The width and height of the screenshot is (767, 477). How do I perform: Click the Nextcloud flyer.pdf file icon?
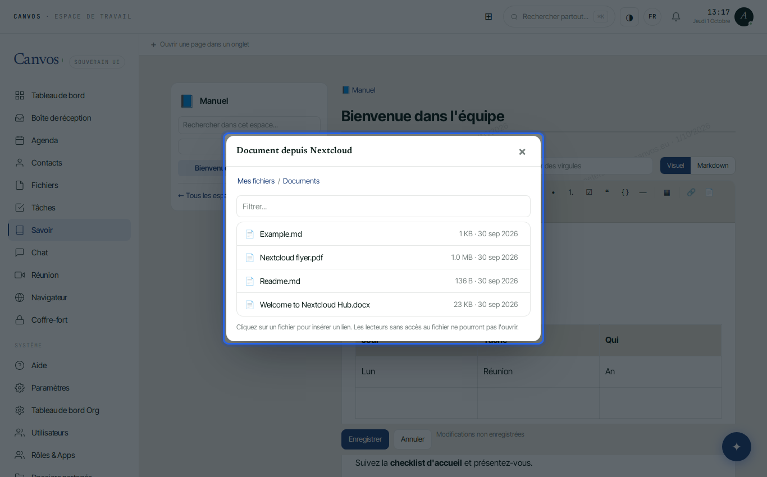pos(250,258)
